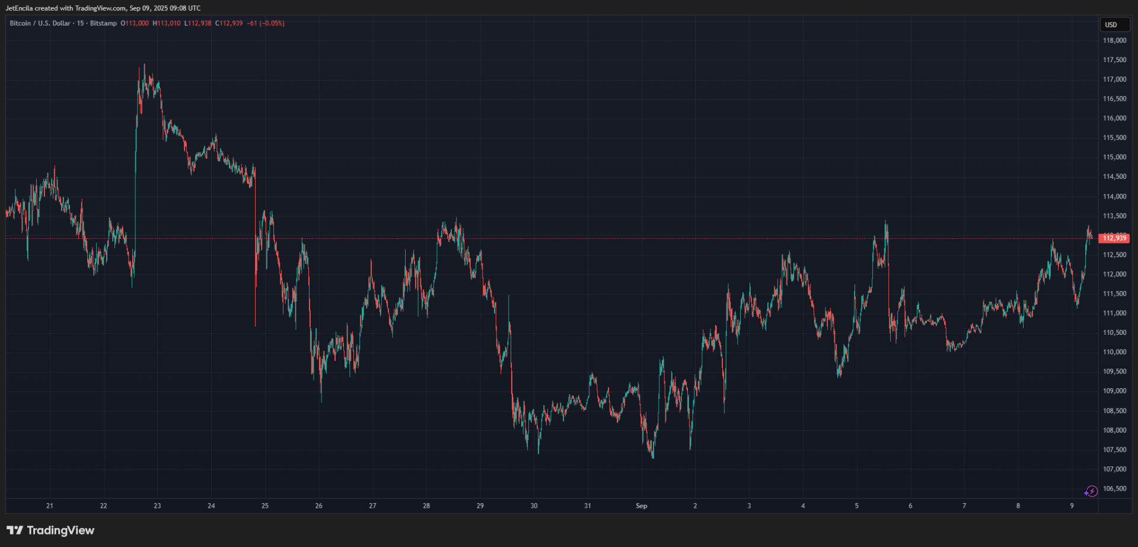Click the 118,000 price scale label

[x=1114, y=41]
